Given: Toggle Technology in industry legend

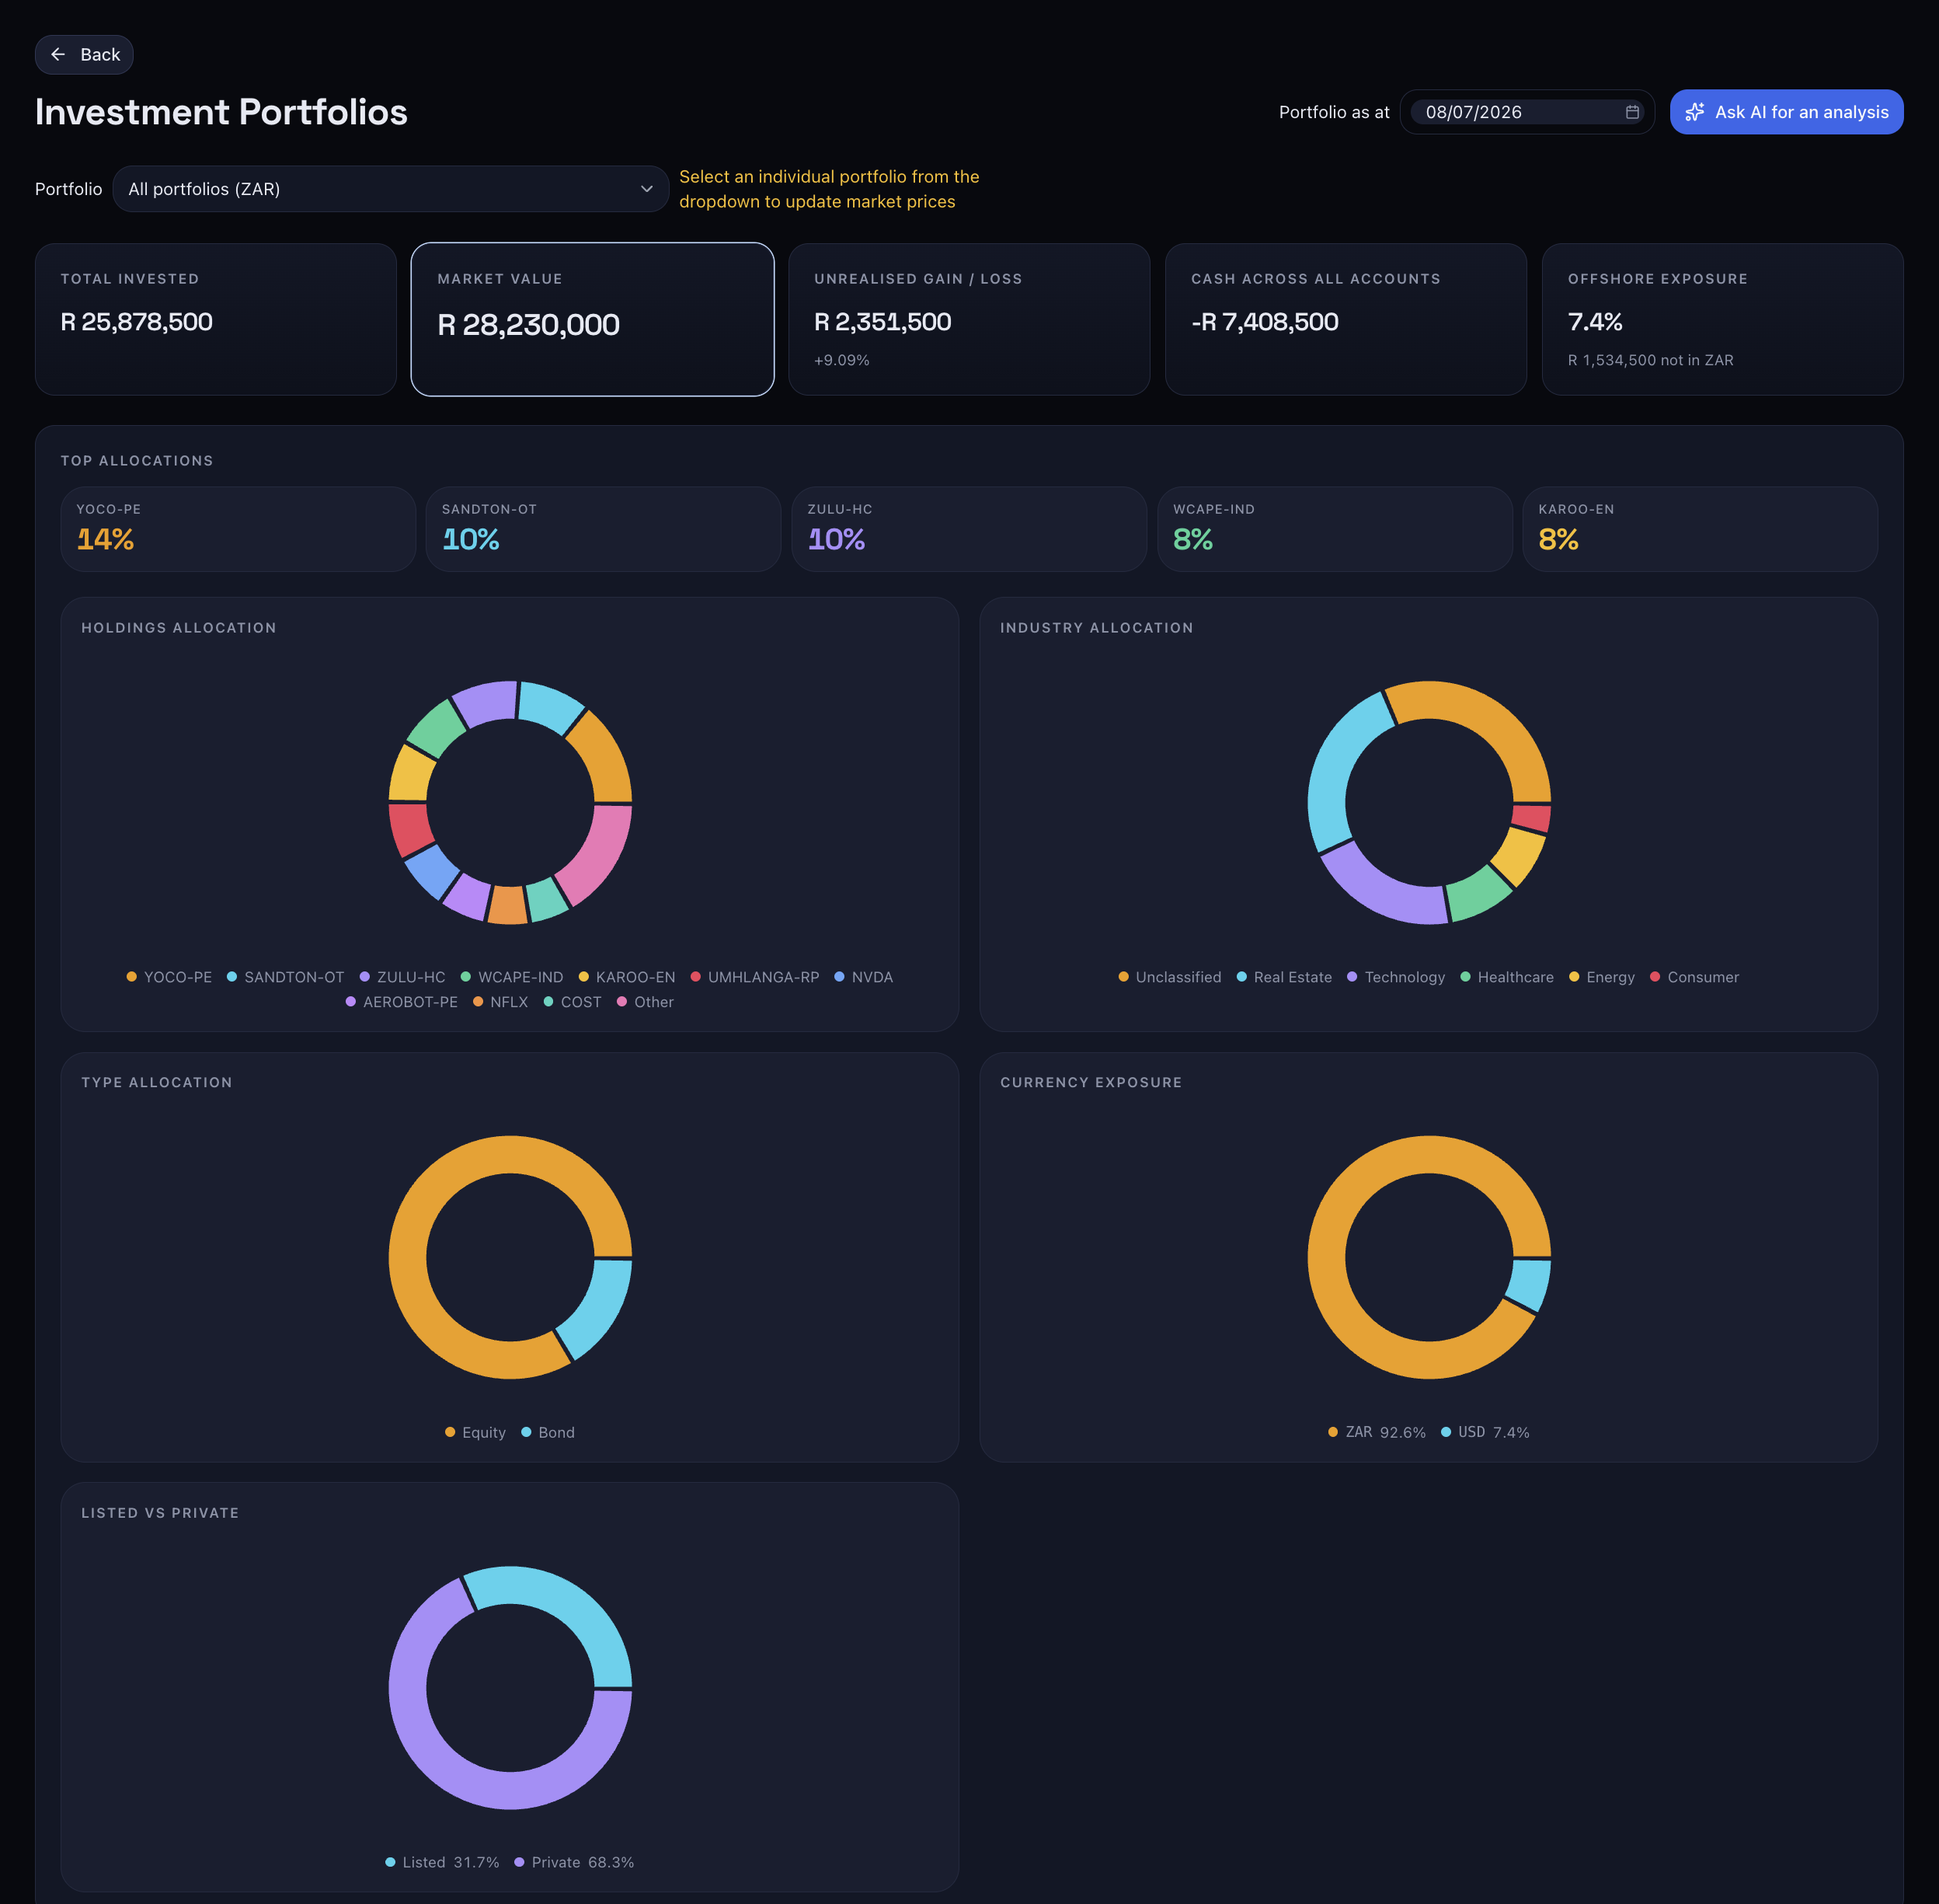Looking at the screenshot, I should (x=1395, y=977).
